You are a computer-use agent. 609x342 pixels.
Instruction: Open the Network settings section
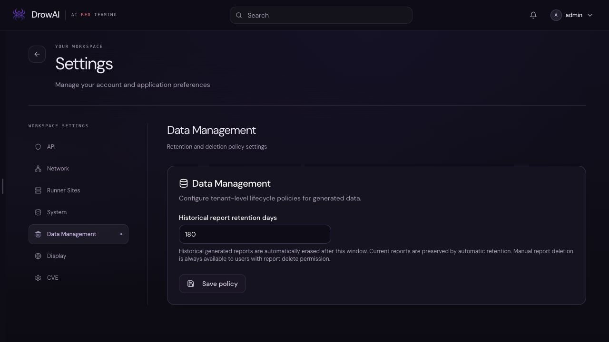pyautogui.click(x=79, y=169)
